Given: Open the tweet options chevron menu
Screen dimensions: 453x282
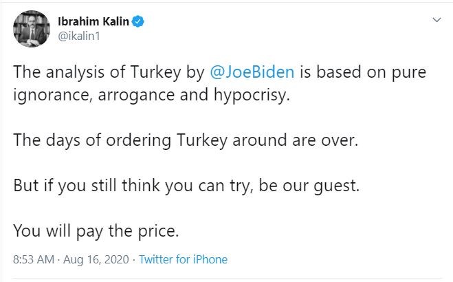Looking at the screenshot, I should (x=435, y=21).
